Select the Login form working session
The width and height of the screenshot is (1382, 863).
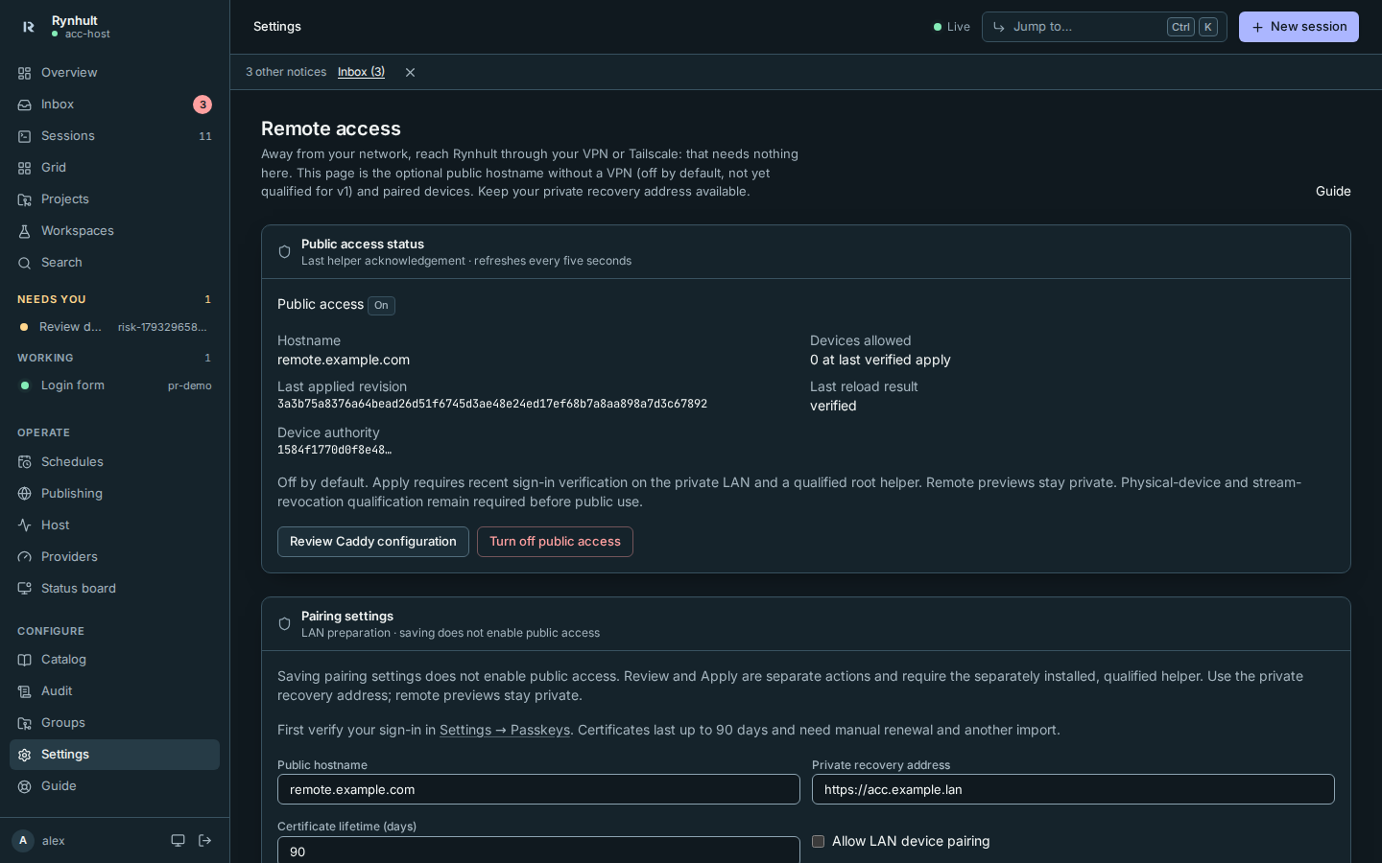coord(114,385)
